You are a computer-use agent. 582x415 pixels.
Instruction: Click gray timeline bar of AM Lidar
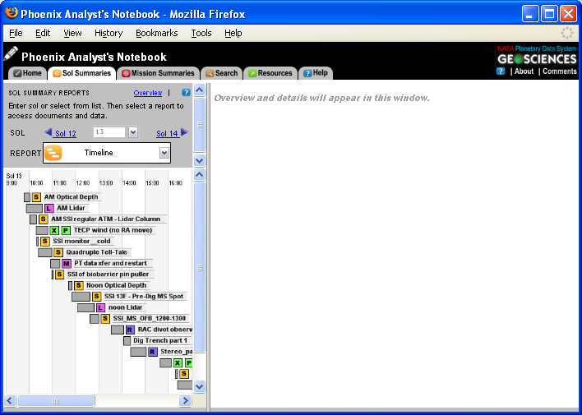click(35, 208)
